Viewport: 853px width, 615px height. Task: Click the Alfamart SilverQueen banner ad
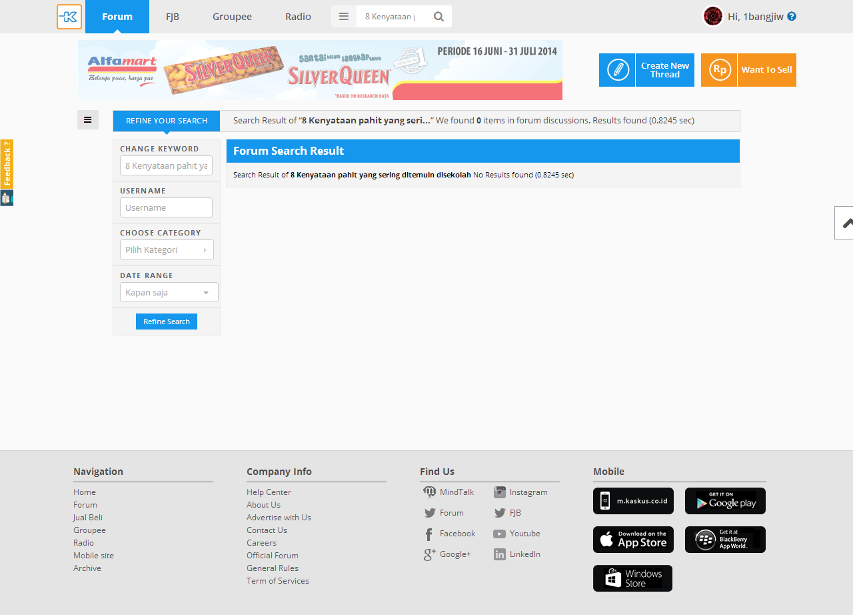[320, 70]
